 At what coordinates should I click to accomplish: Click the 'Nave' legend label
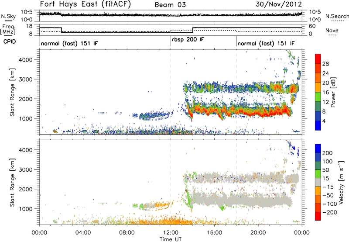(332, 31)
